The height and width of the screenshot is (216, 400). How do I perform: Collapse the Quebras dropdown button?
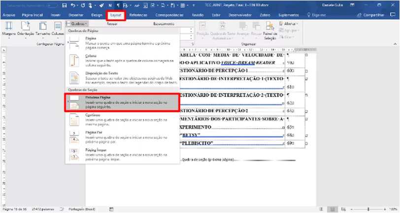tap(77, 23)
